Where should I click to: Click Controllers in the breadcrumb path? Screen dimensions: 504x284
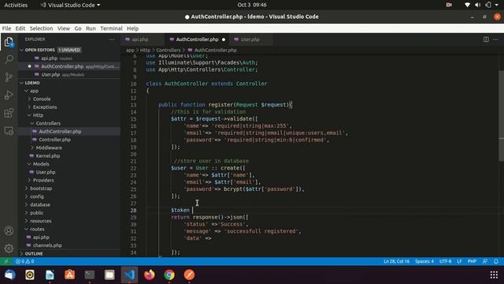coord(168,50)
